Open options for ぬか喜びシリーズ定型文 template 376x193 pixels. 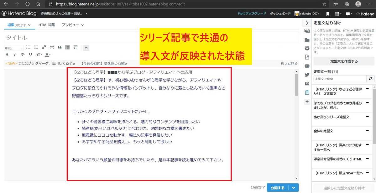368,117
